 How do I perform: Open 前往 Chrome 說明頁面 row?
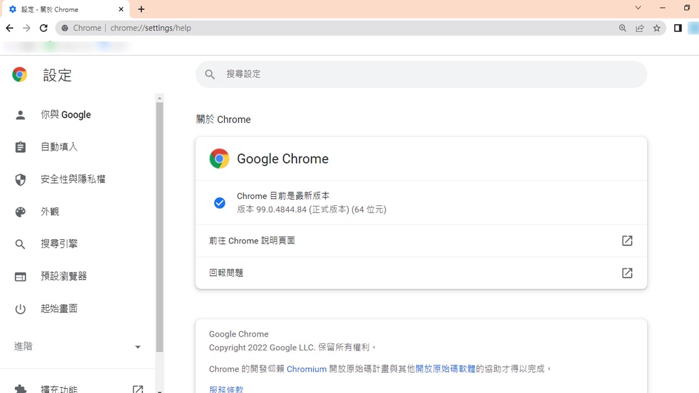[421, 241]
